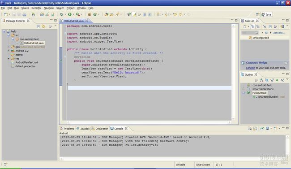The height and width of the screenshot is (169, 291).
Task: Switch to the Javadoc tab
Action: coord(83,129)
